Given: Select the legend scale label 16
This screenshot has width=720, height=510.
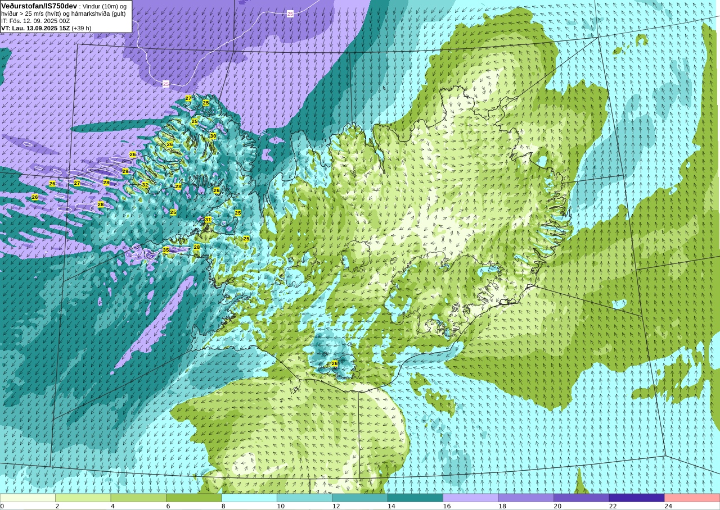Looking at the screenshot, I should click(x=447, y=506).
